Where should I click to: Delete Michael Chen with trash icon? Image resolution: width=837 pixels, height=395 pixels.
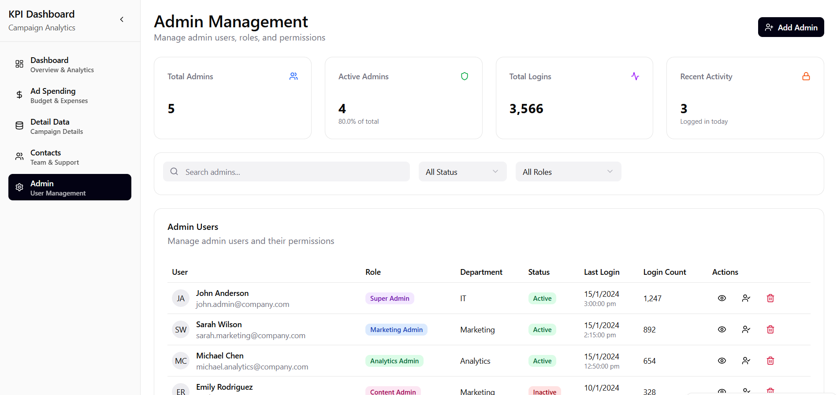pos(770,361)
